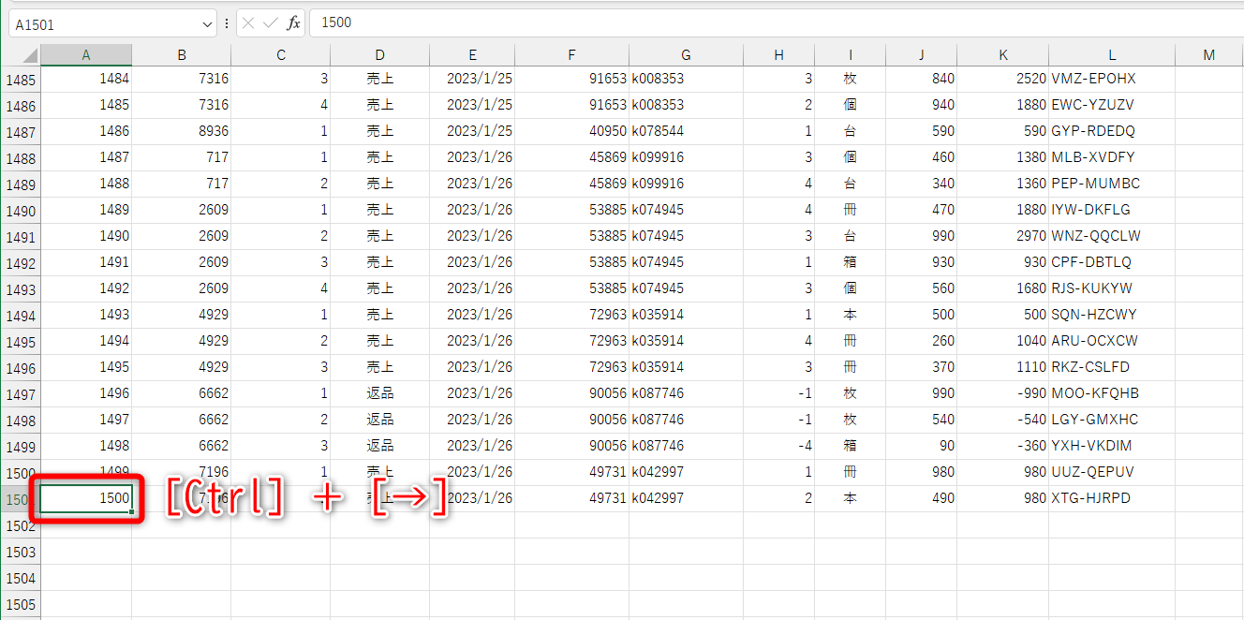Select column F header
The height and width of the screenshot is (620, 1244).
click(572, 55)
